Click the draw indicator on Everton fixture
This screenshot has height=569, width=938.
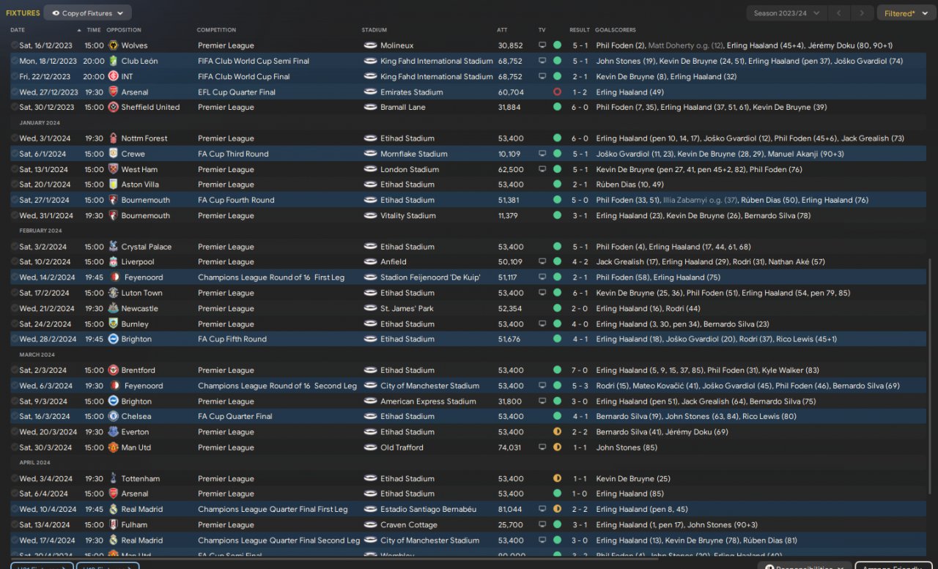click(x=557, y=432)
